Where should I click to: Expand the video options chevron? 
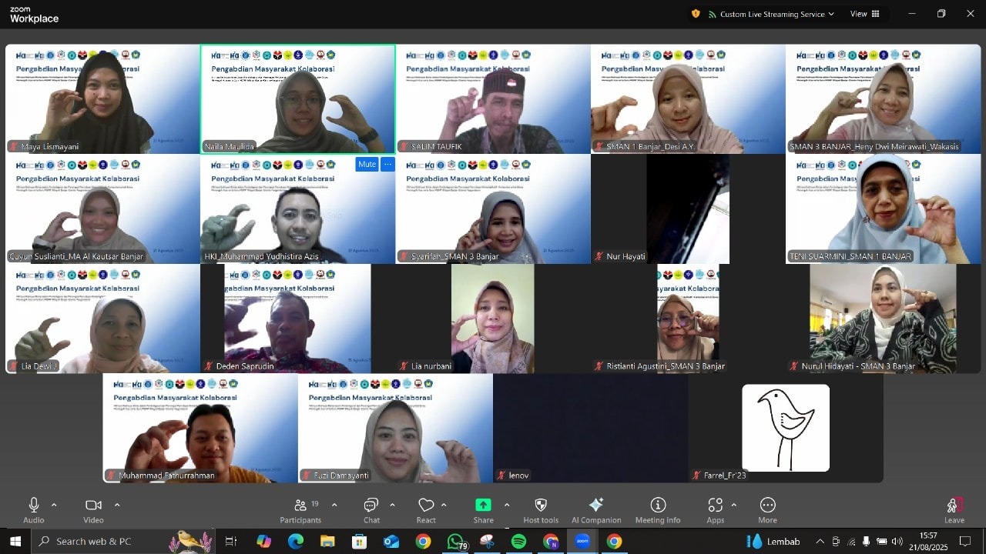pos(117,506)
